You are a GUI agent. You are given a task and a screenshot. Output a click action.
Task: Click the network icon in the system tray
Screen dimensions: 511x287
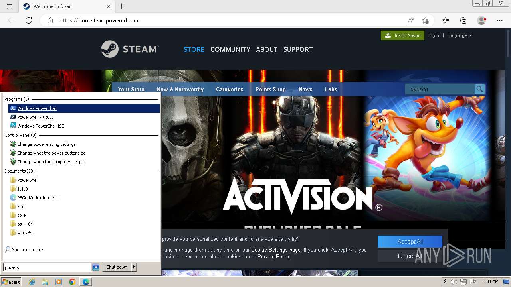[464, 282]
